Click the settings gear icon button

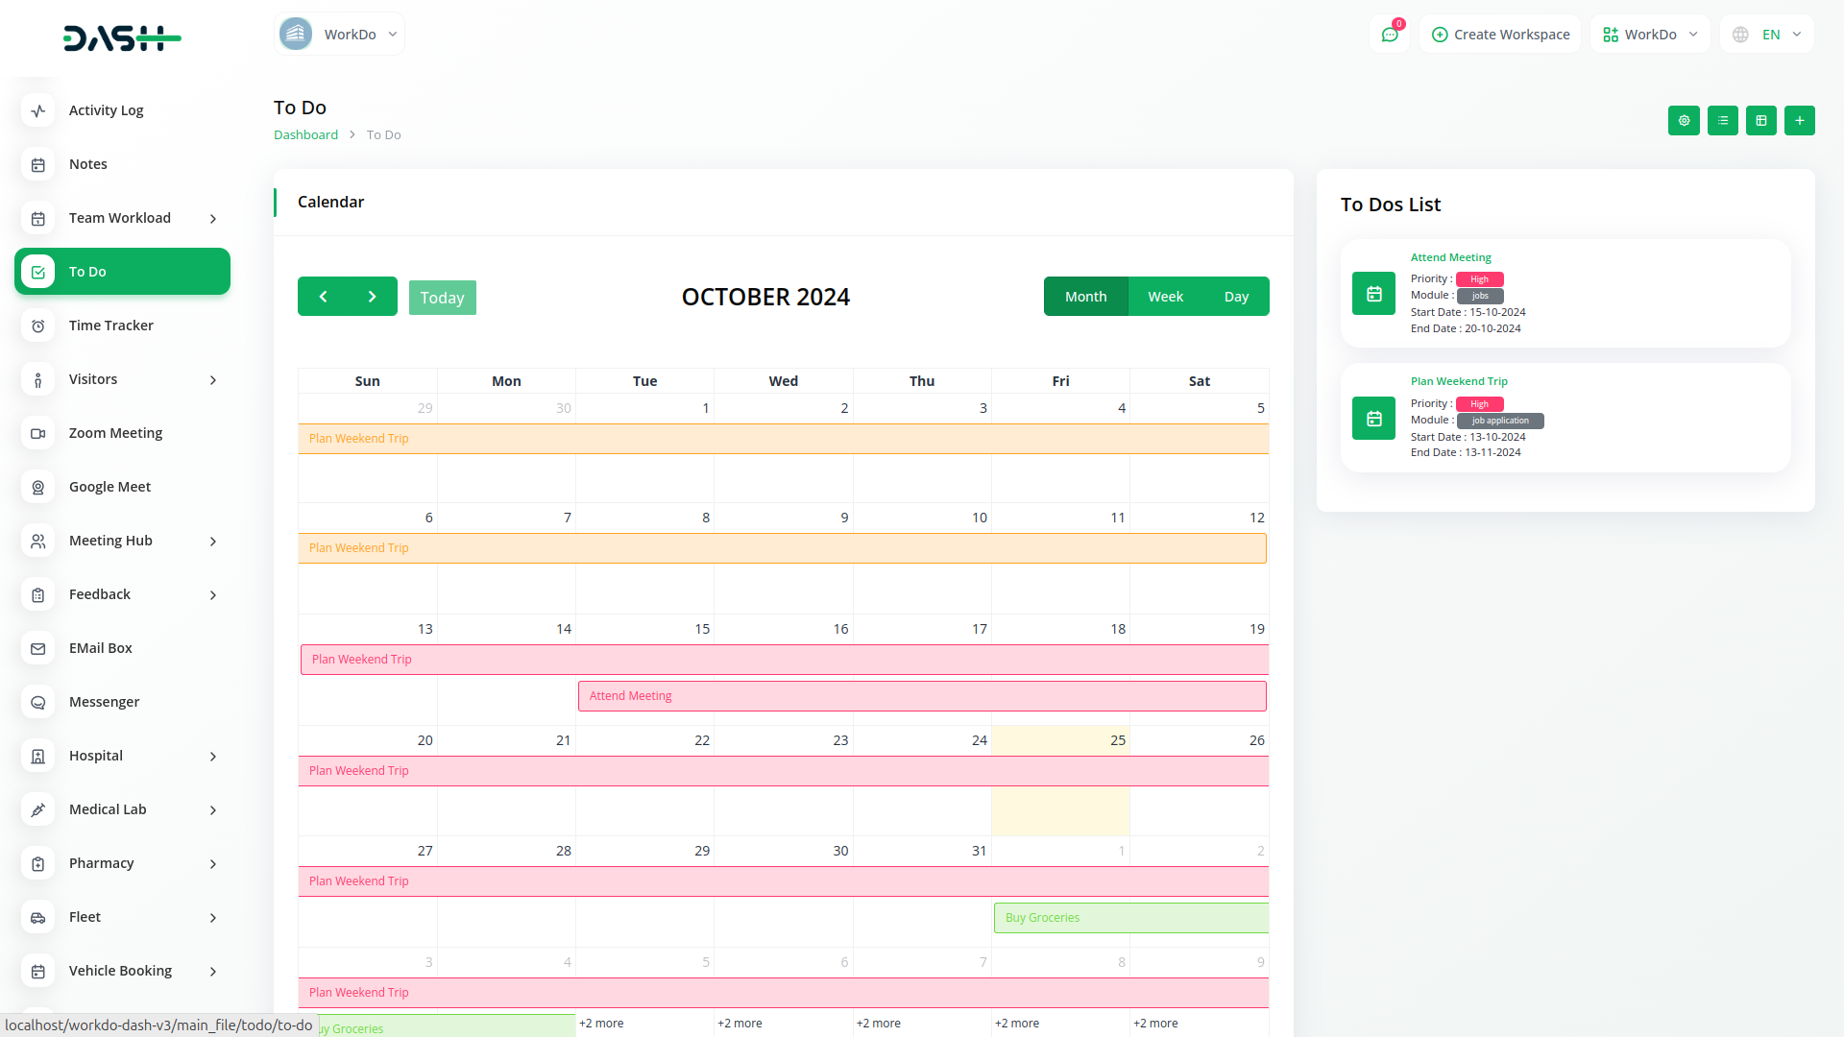pos(1684,121)
